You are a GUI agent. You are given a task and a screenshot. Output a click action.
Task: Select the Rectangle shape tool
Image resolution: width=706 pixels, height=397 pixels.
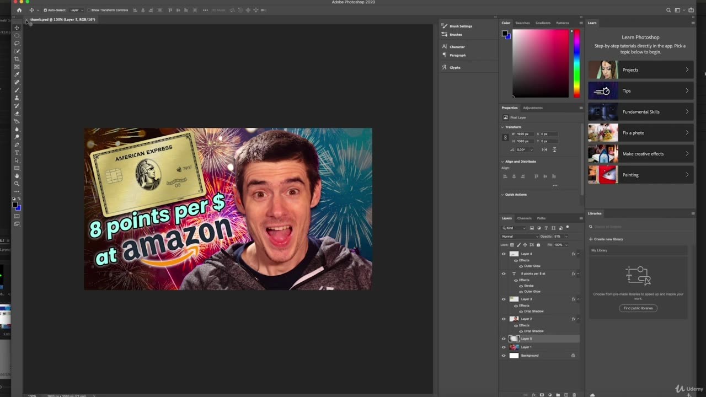pyautogui.click(x=17, y=168)
